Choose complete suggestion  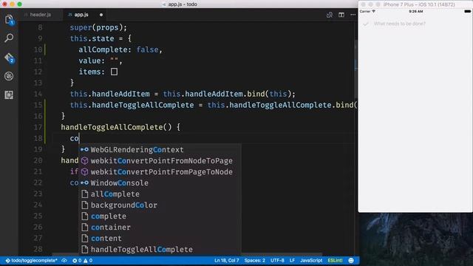(x=160, y=216)
